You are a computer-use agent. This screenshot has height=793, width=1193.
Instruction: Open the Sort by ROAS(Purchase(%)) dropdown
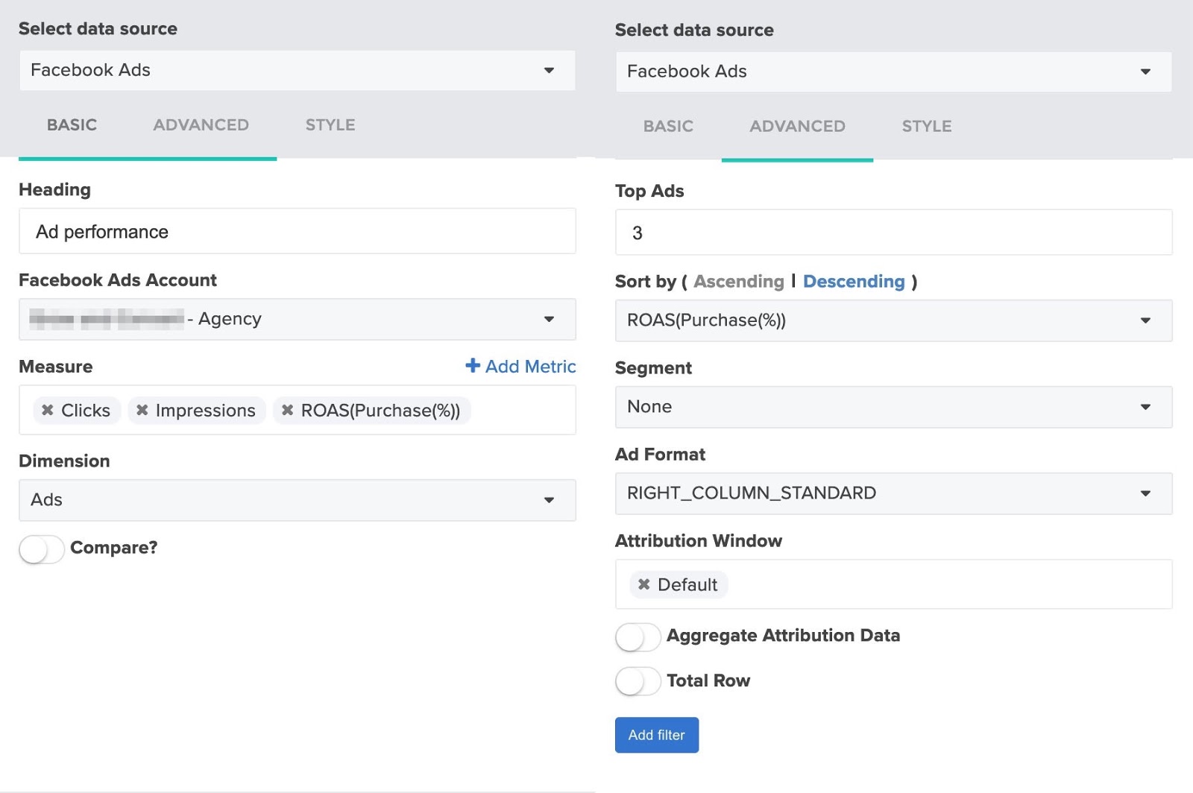tap(893, 320)
